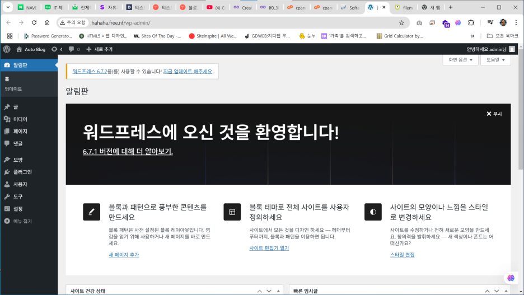View pending updates icon showing 4
This screenshot has width=524, height=295.
click(x=57, y=49)
